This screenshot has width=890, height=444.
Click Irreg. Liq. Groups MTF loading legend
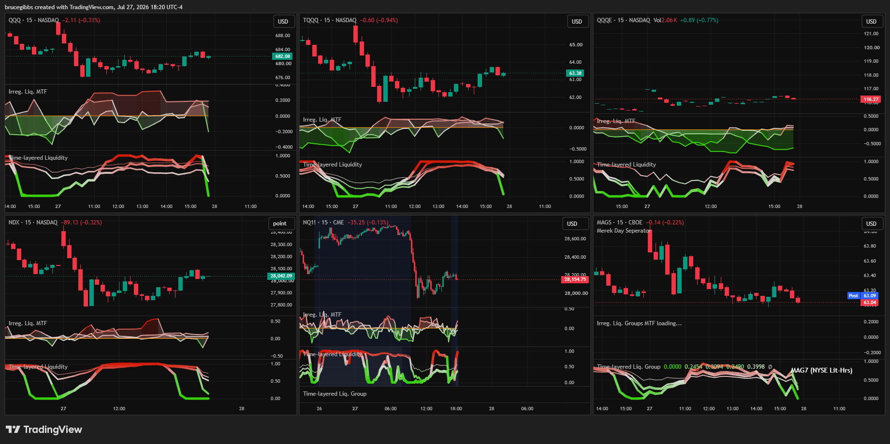(639, 323)
